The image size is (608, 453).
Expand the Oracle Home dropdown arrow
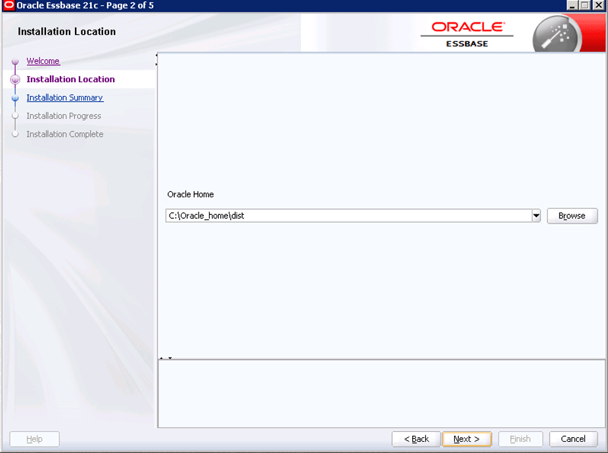coord(536,216)
